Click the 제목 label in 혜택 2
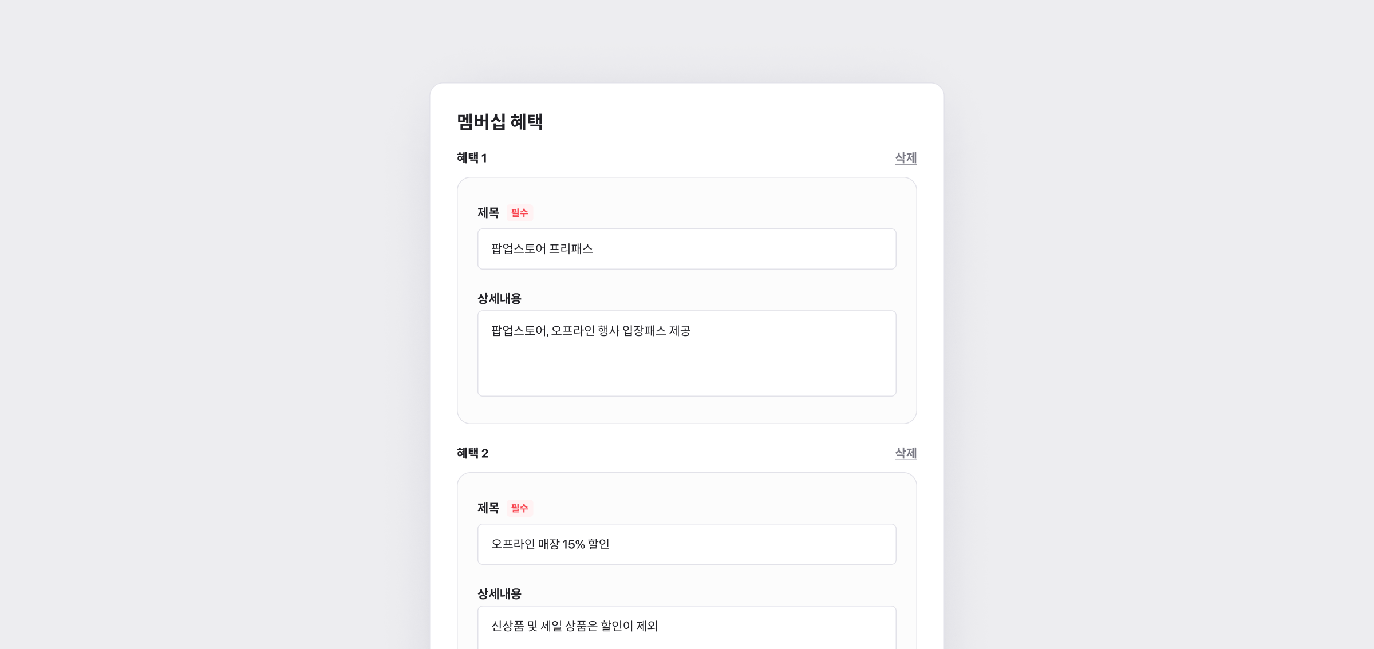1374x649 pixels. (488, 508)
